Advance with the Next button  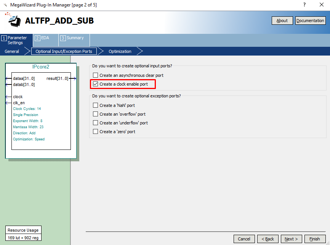[291, 239]
